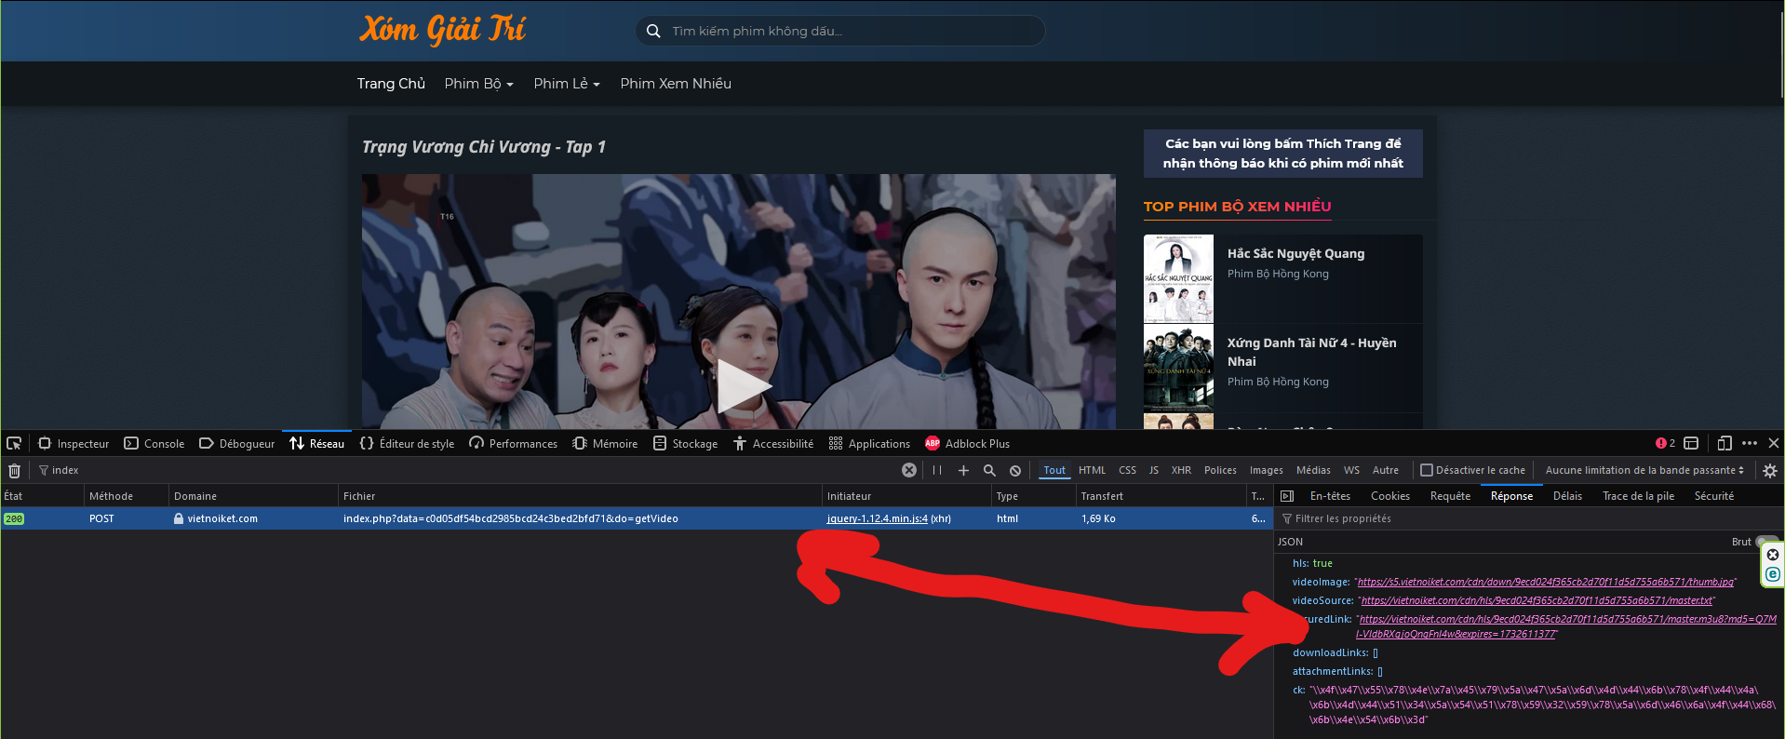Toggle the Brut raw response switch
1785x739 pixels.
click(1765, 542)
